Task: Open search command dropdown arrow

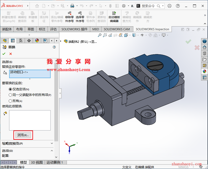Action: pyautogui.click(x=163, y=6)
